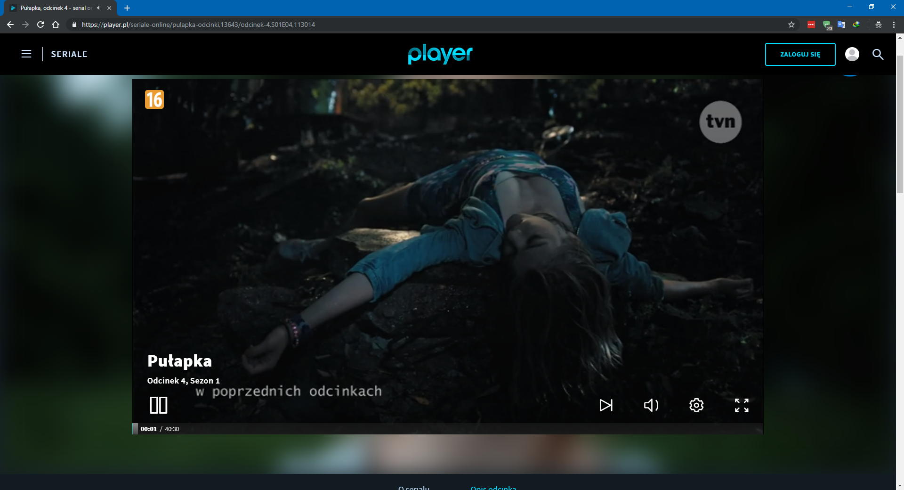This screenshot has height=490, width=904.
Task: Open the user profile icon
Action: (852, 54)
